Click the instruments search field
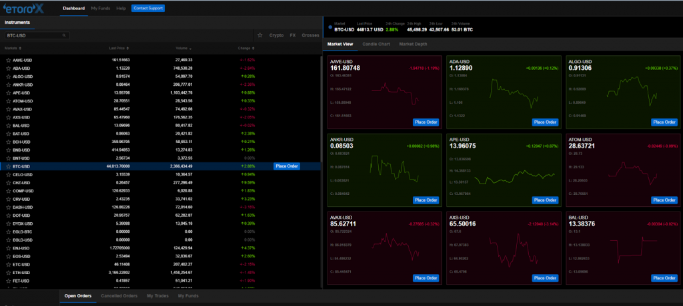Screen dimensions: 683x306 [x=37, y=35]
